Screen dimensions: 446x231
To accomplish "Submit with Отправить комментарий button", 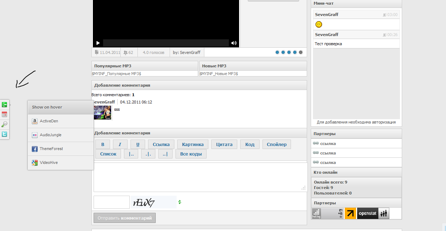I will click(x=125, y=218).
